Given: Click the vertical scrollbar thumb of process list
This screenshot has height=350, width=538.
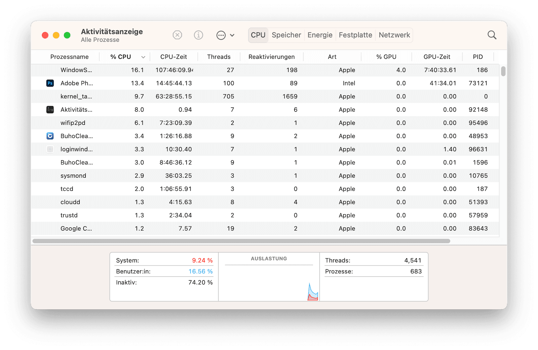Looking at the screenshot, I should click(x=503, y=71).
